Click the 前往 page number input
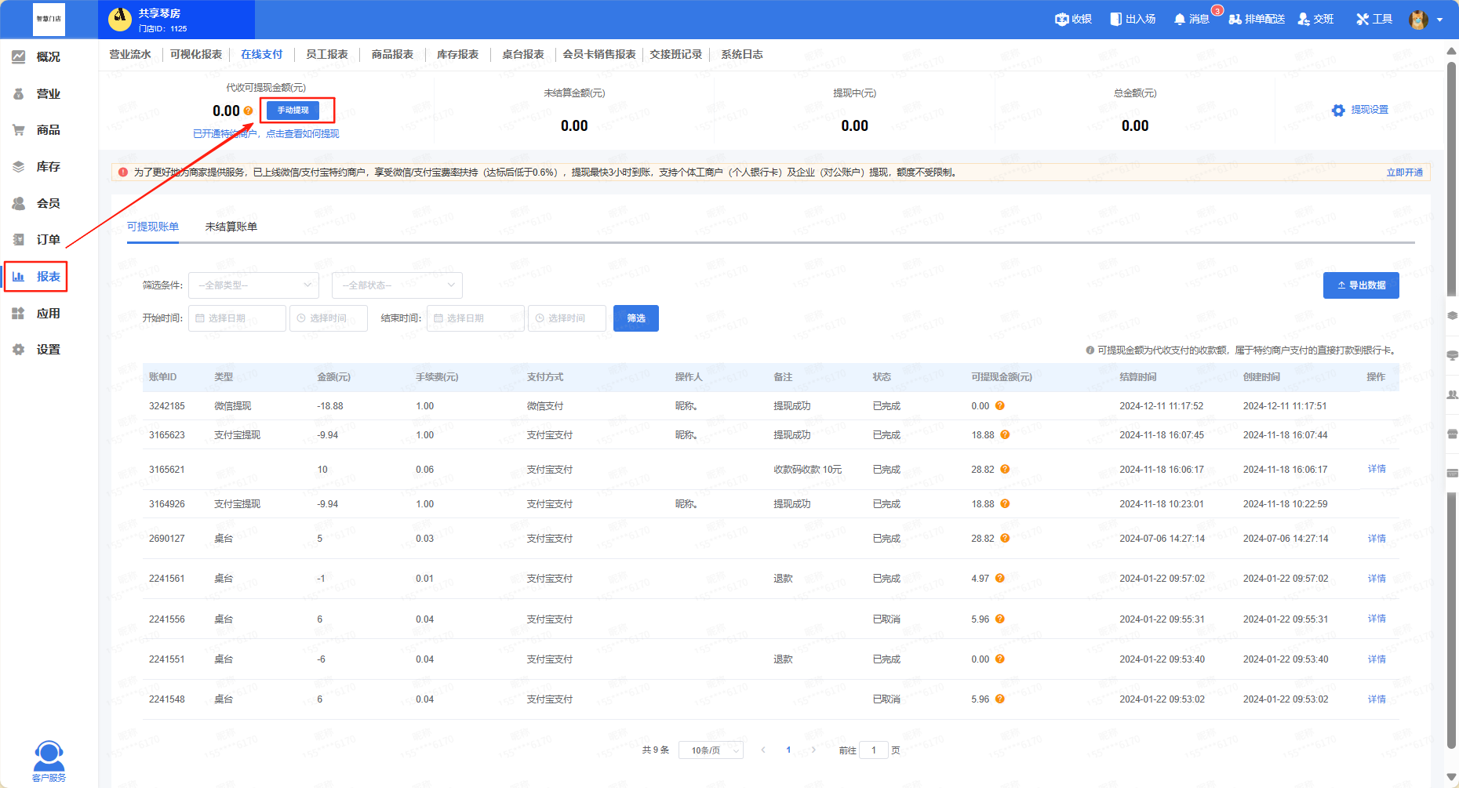 [x=874, y=750]
